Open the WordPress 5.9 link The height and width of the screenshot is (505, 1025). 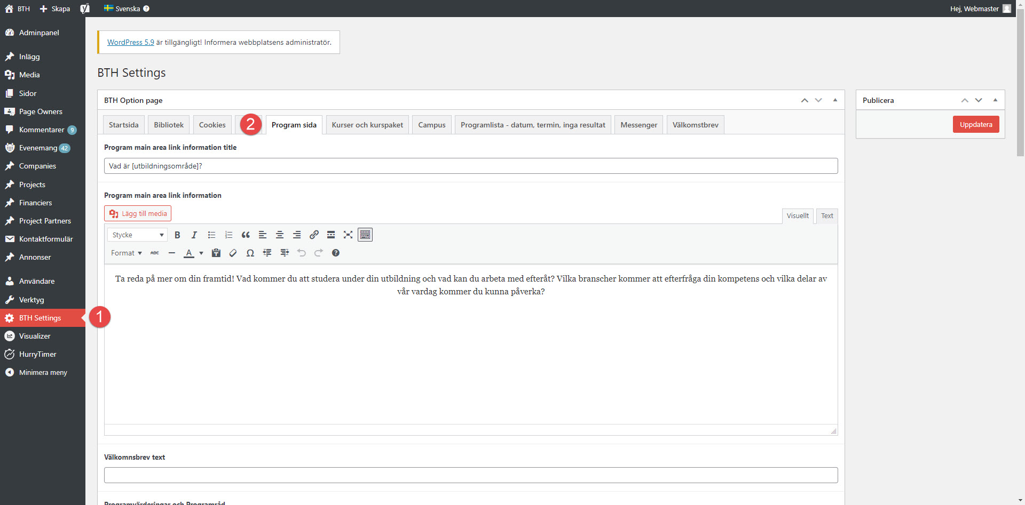[131, 42]
